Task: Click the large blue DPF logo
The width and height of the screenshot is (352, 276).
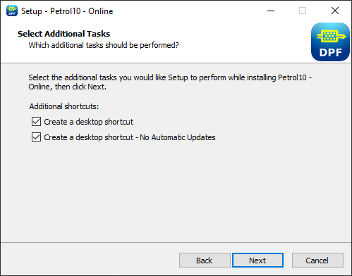Action: 330,42
